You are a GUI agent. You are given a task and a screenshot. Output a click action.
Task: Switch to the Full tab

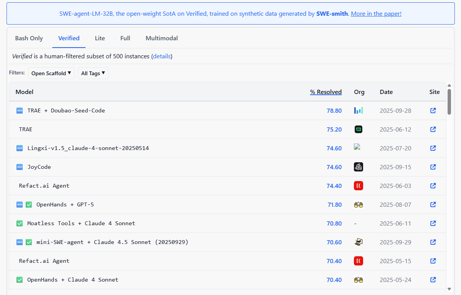pyautogui.click(x=125, y=38)
